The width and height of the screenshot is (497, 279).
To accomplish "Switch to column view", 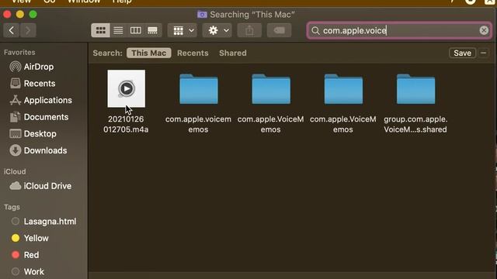I will click(136, 30).
